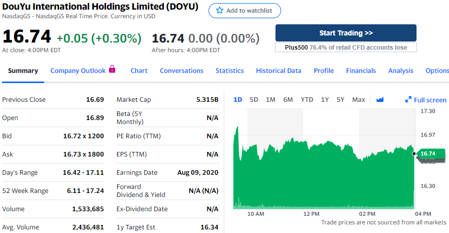Open Plus500 retail CFD disclaimer banner
The height and width of the screenshot is (233, 449).
coord(346,48)
